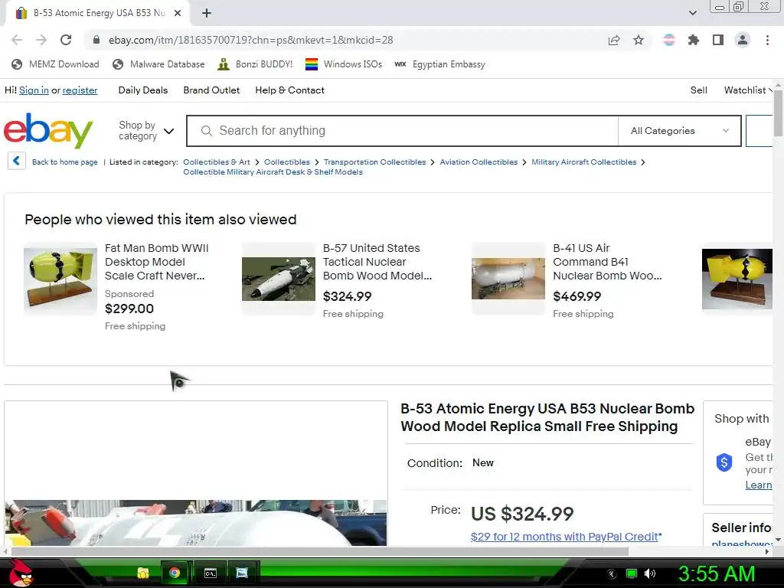Click the horizontal page scrollbar
Screen dimensions: 784x588
click(x=320, y=551)
